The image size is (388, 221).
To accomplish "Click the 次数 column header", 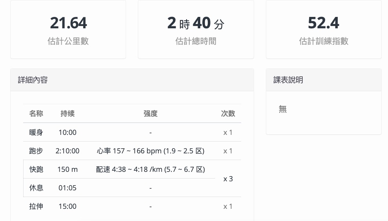I will point(228,114).
